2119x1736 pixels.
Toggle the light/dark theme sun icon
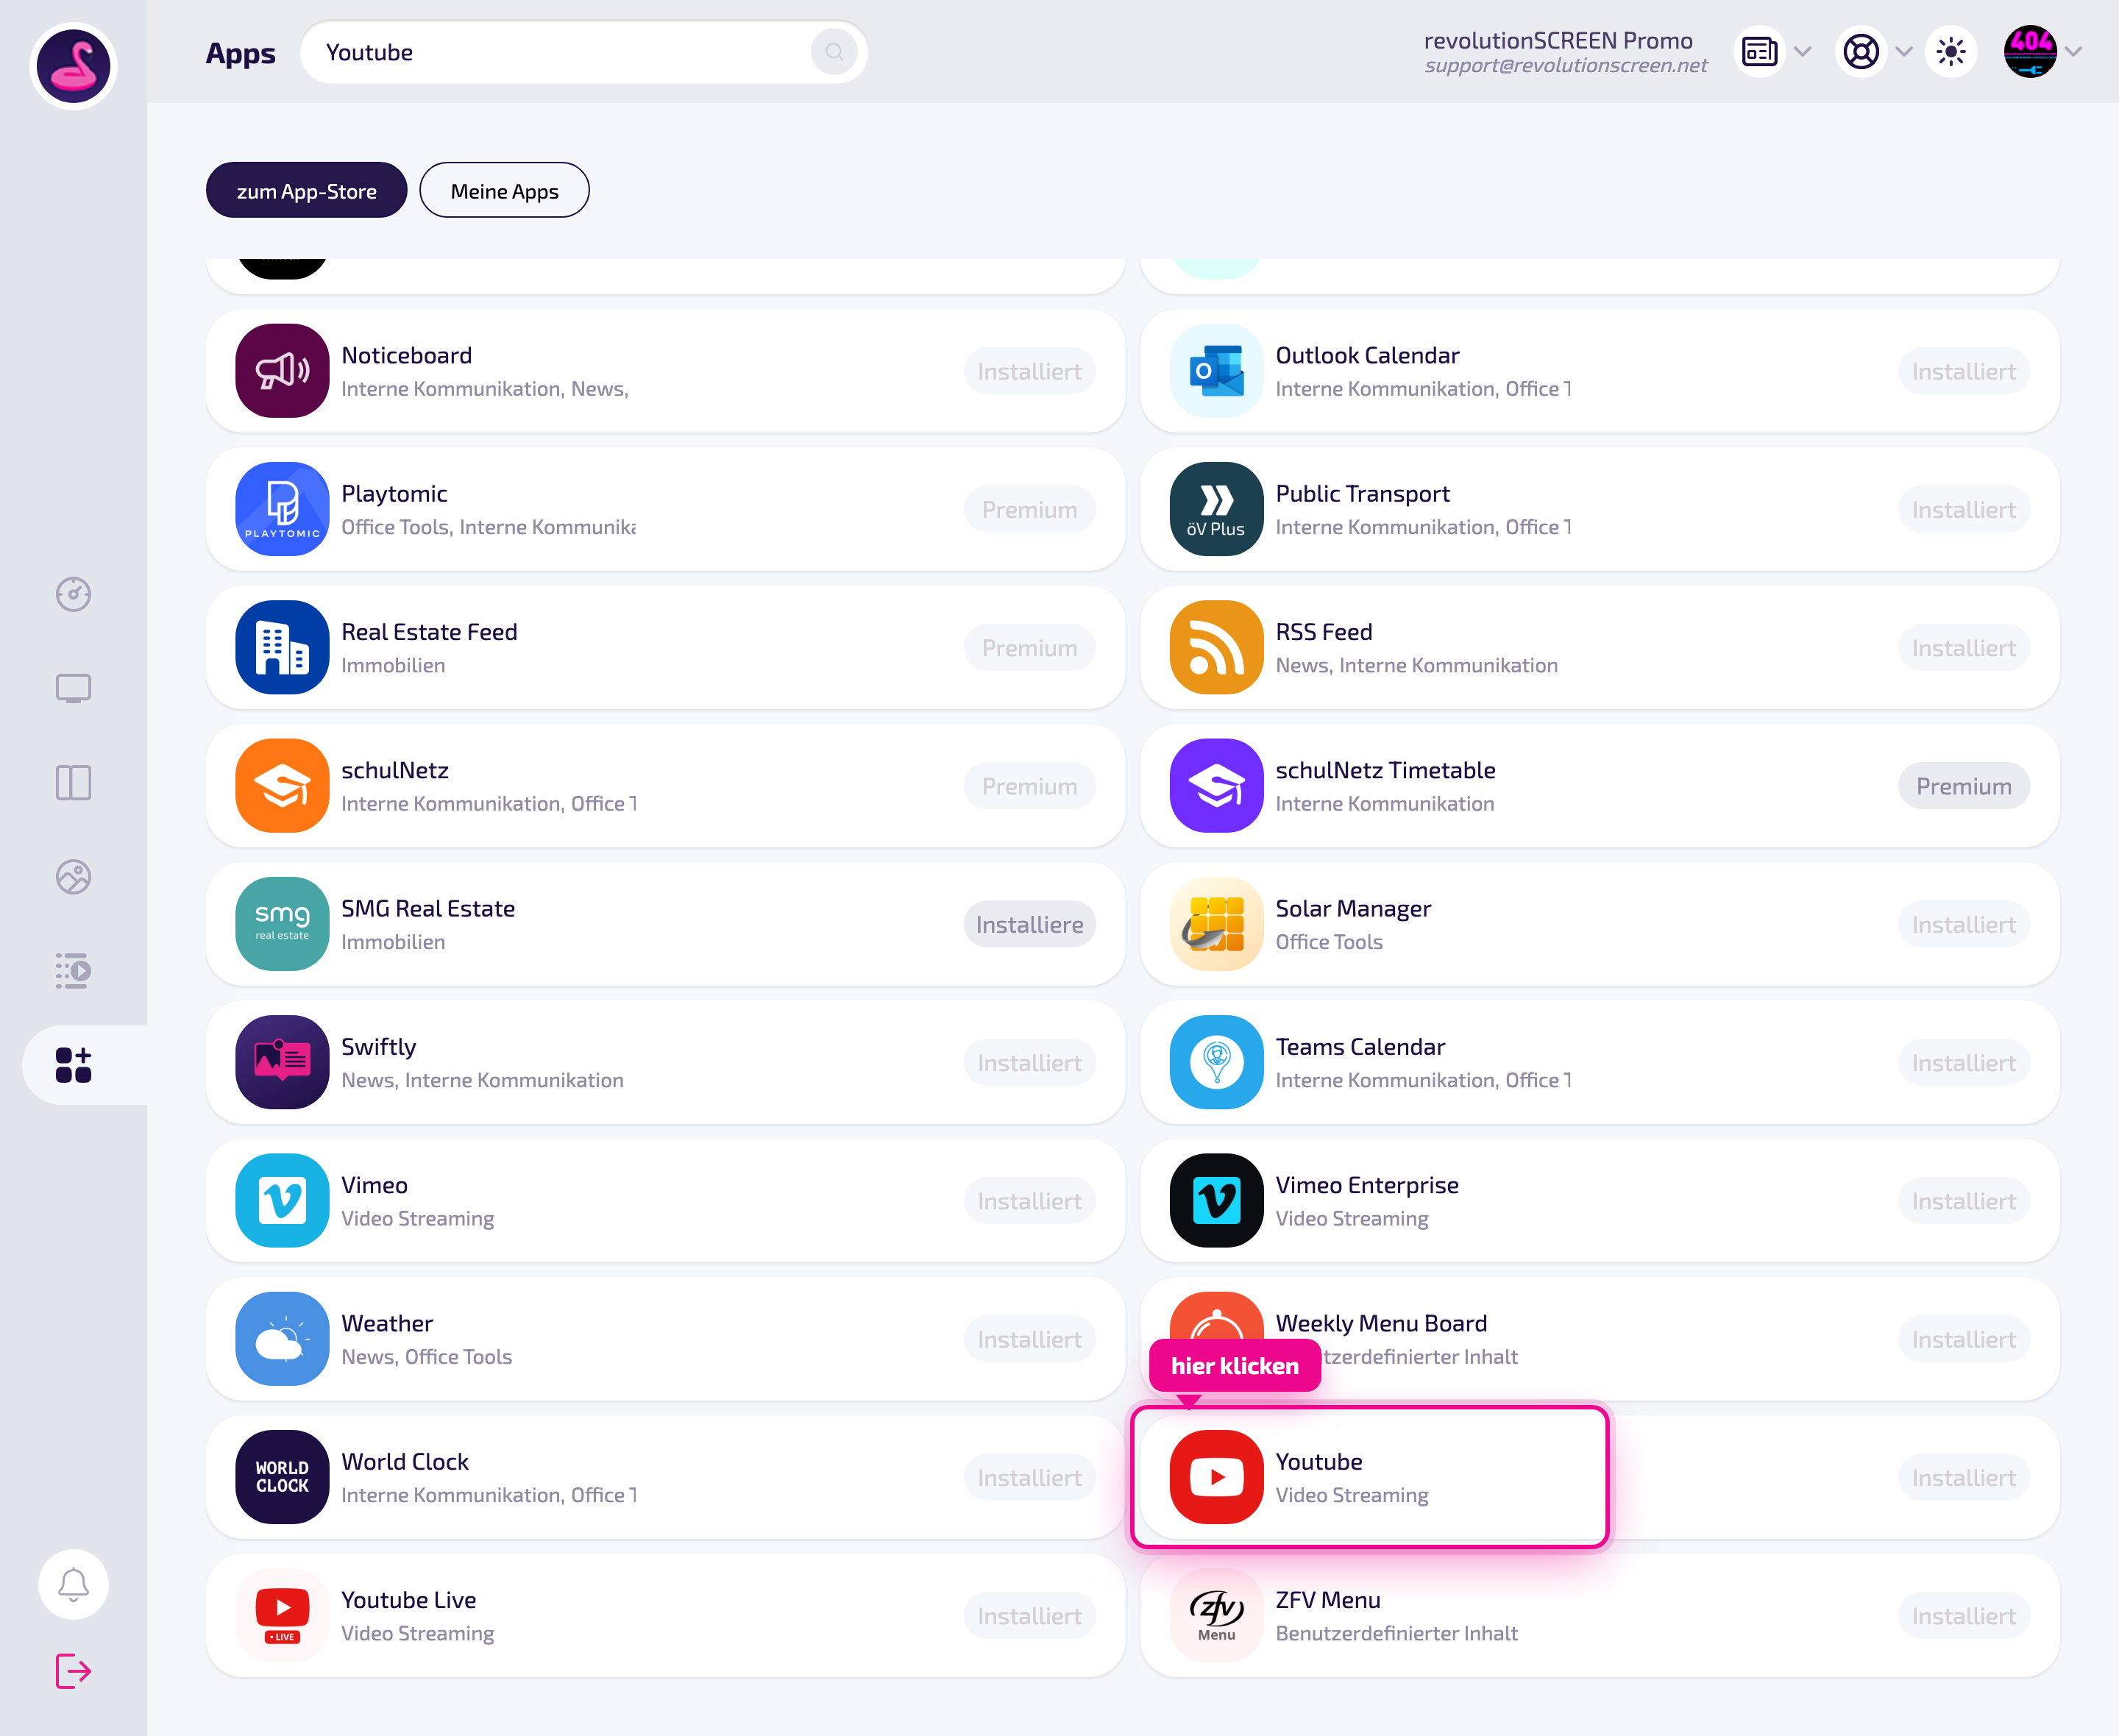(1950, 52)
